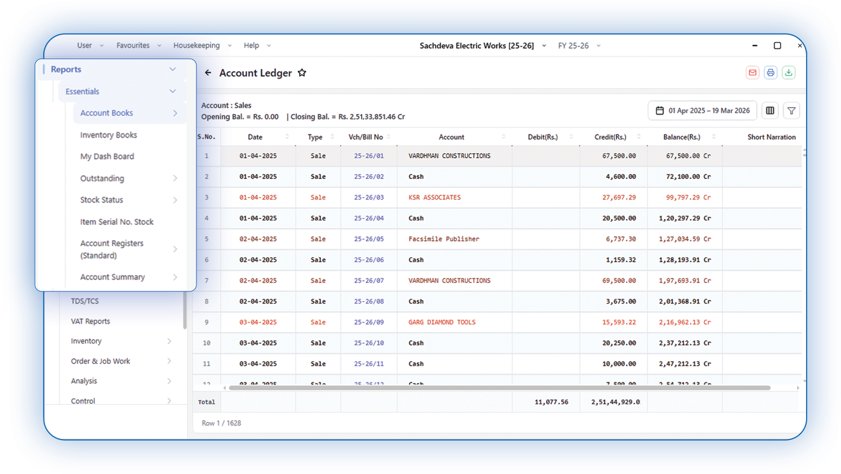Click the horizontal scrollbar of the ledger table

click(499, 388)
